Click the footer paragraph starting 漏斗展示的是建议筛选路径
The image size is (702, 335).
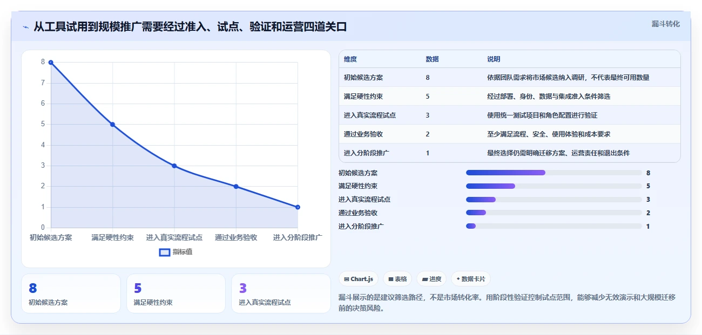[x=507, y=303]
